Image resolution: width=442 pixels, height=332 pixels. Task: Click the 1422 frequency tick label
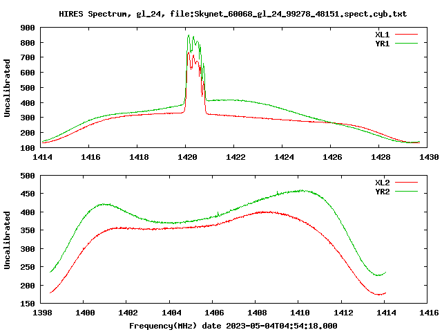(236, 157)
